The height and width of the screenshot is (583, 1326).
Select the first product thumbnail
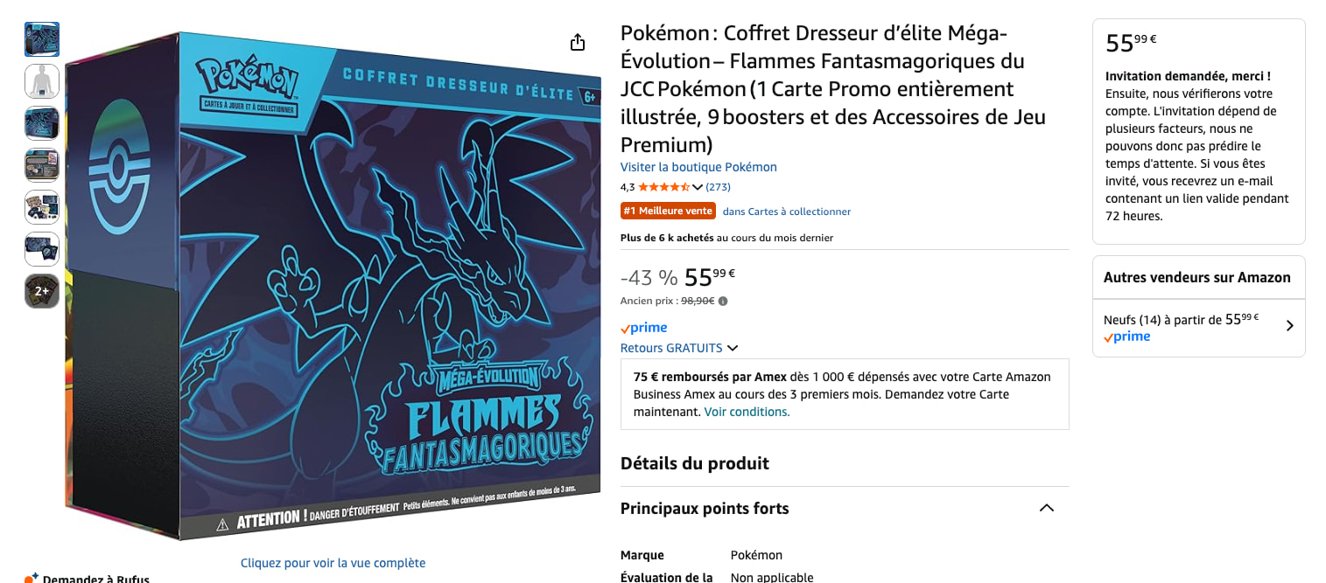(x=42, y=39)
